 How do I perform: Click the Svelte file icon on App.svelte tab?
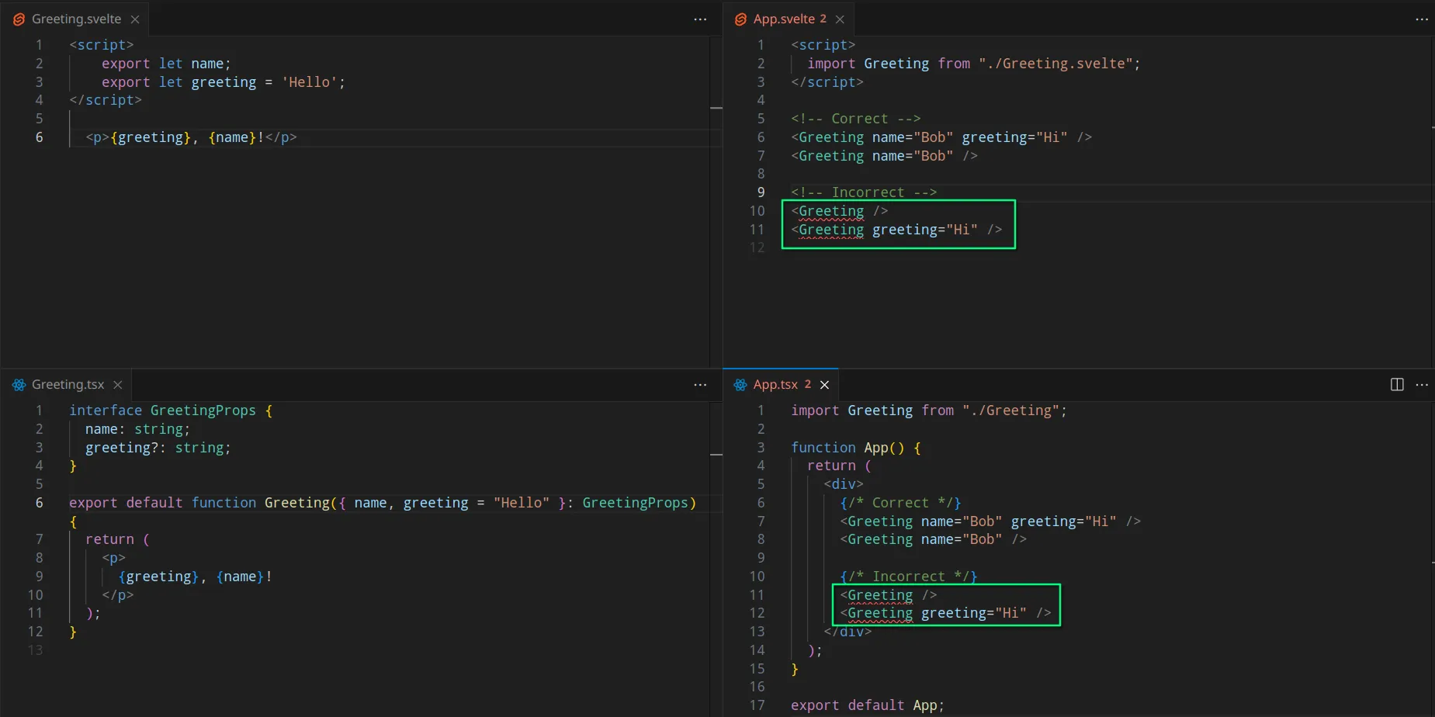(741, 19)
